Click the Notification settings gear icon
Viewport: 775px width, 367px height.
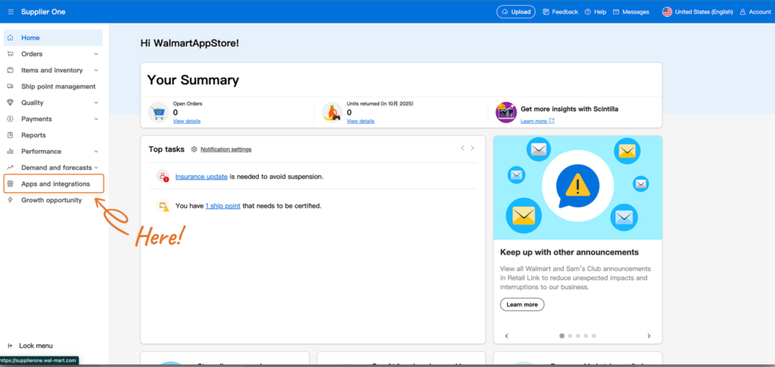pyautogui.click(x=195, y=149)
